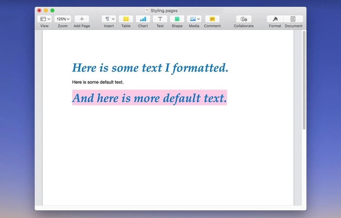Screen dimensions: 341x218
Task: Click the Add Page plus icon
Action: (x=81, y=19)
